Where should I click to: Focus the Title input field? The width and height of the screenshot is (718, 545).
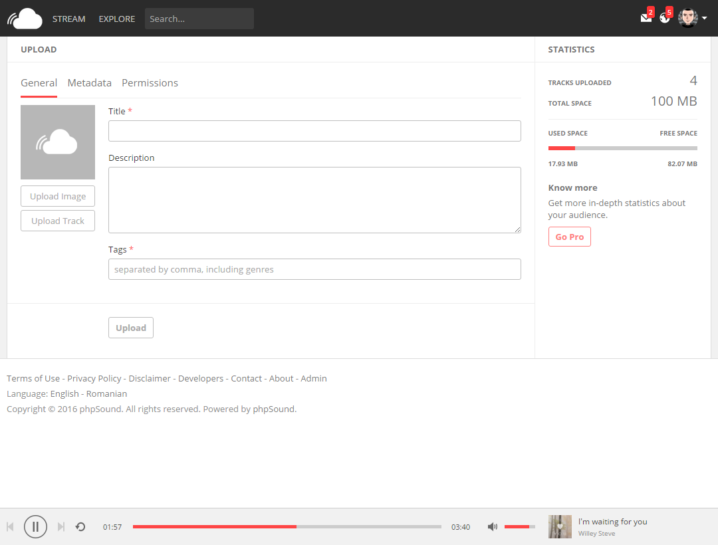[x=314, y=131]
